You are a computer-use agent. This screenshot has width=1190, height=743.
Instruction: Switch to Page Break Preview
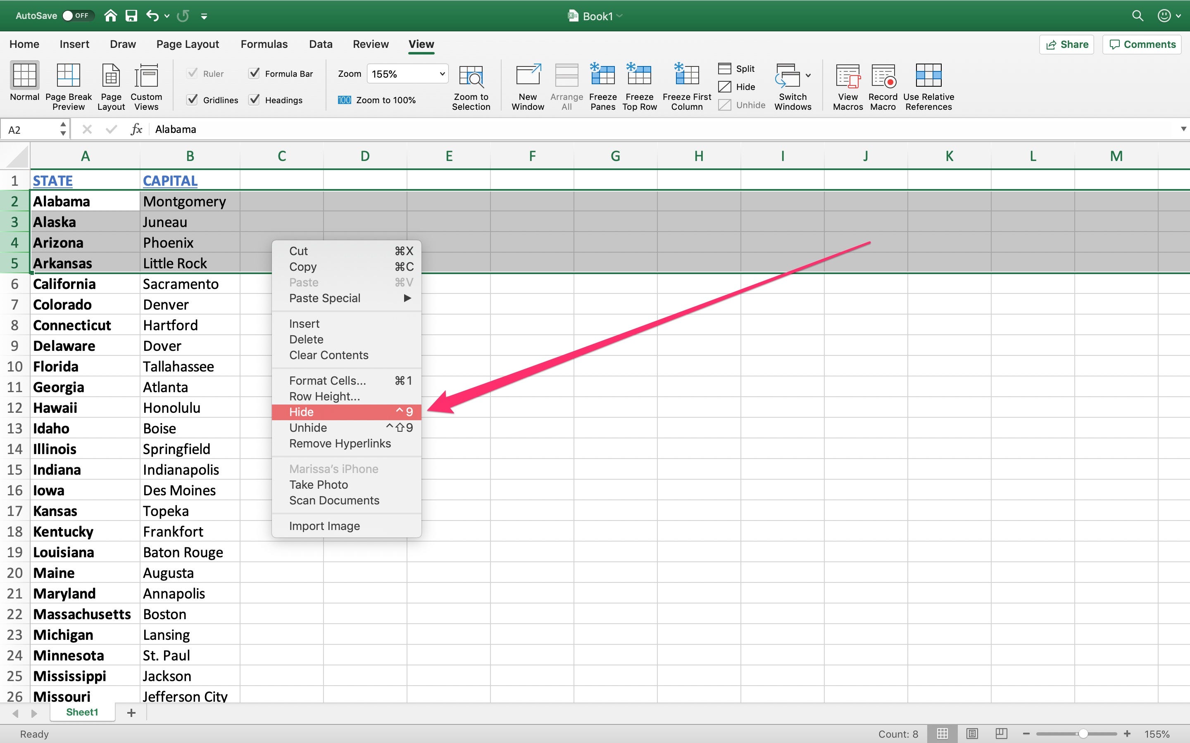(68, 76)
